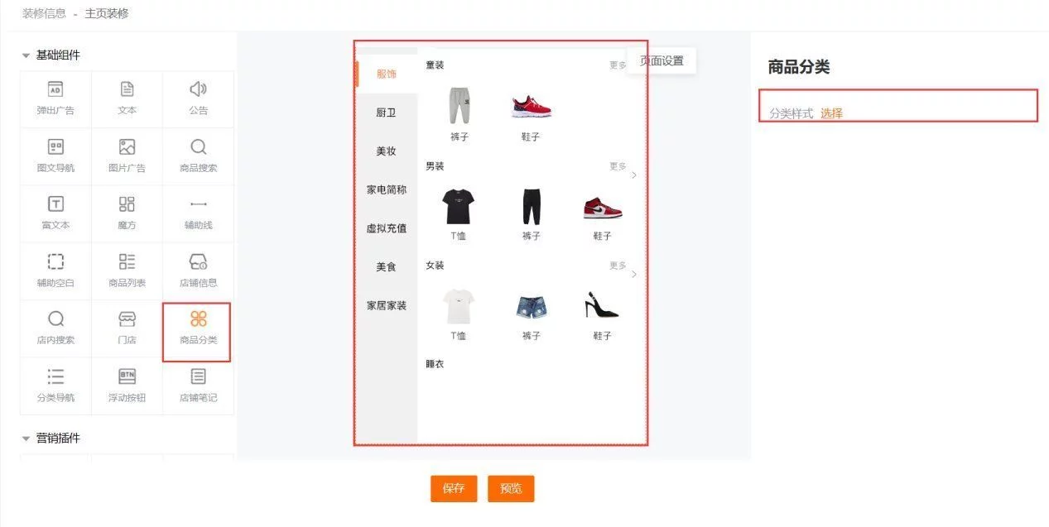
Task: Click the 预览 preview button
Action: 511,488
